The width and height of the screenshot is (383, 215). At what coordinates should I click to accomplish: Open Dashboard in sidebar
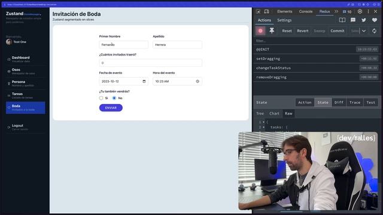(x=25, y=59)
